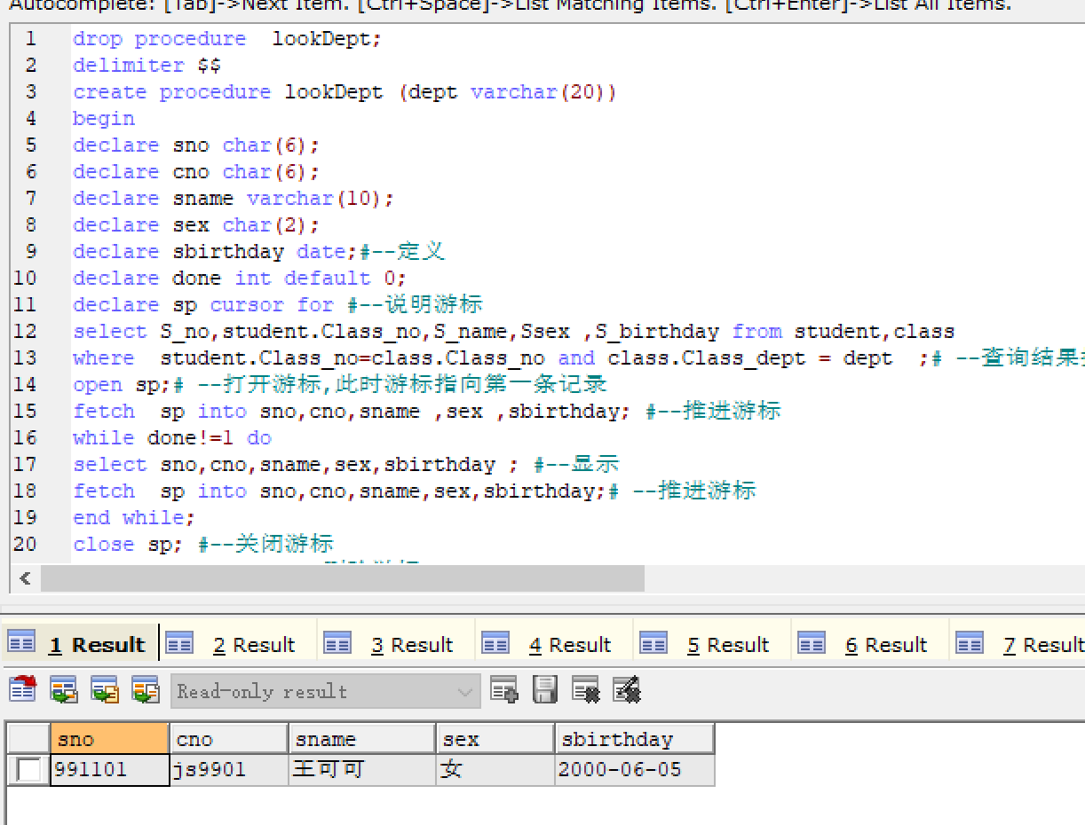Tick the checkbox for row 991101
Image resolution: width=1085 pixels, height=825 pixels.
[28, 770]
